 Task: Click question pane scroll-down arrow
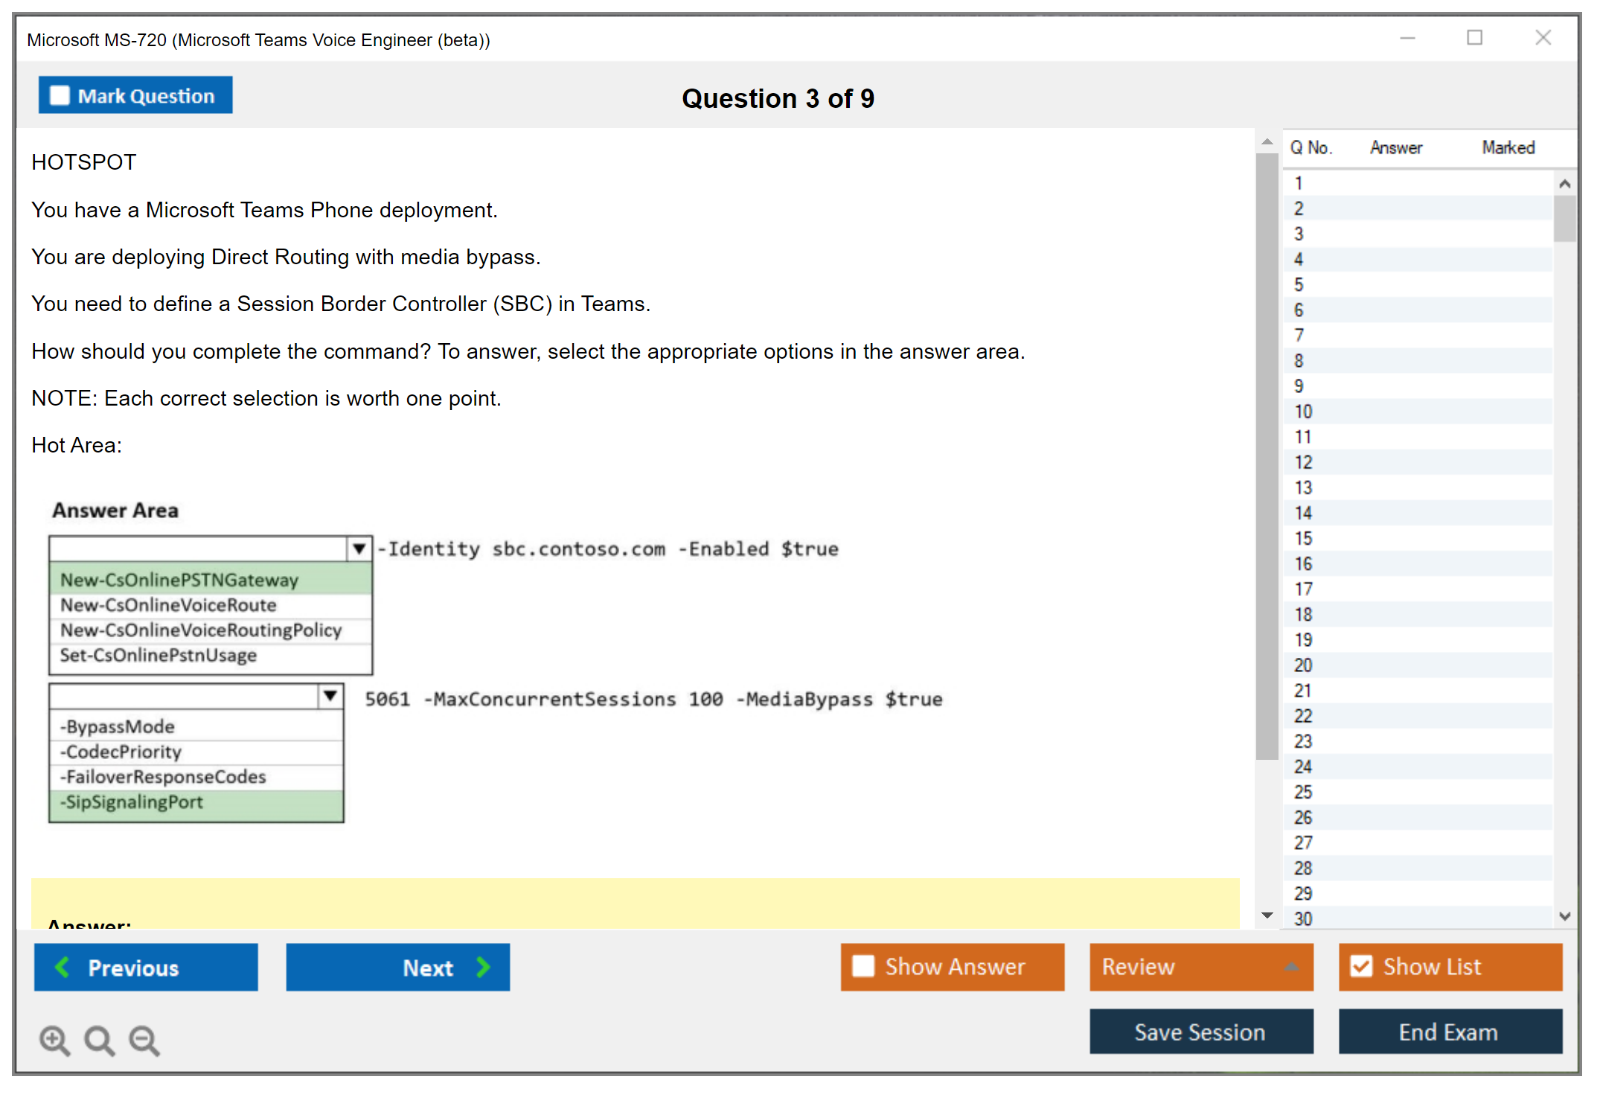click(1267, 915)
